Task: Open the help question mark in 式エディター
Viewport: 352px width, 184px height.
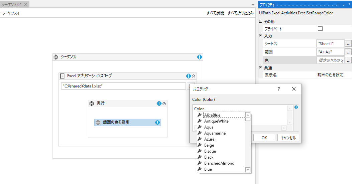Action: pos(278,89)
